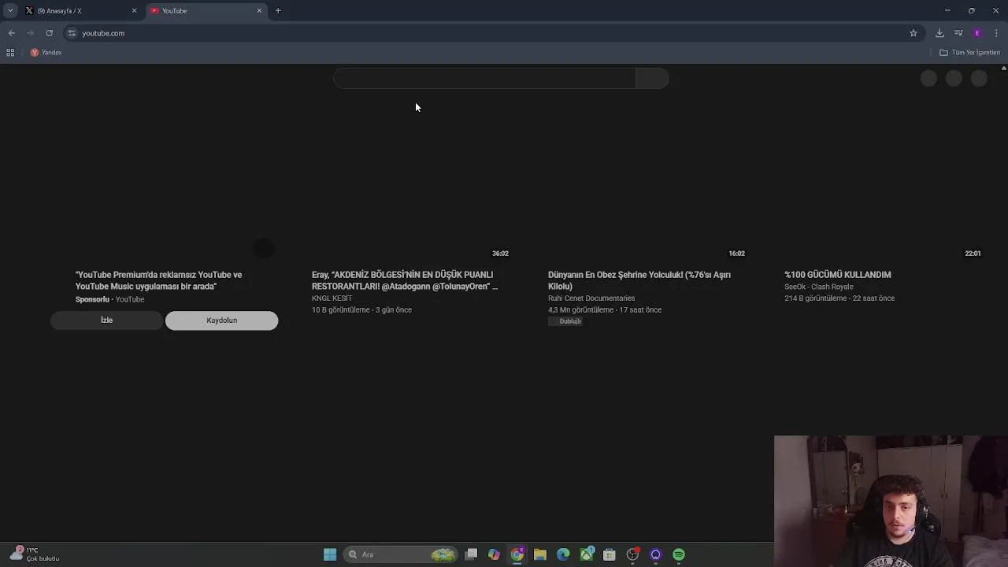The width and height of the screenshot is (1008, 567).
Task: Open a new tab with the plus button
Action: click(278, 11)
